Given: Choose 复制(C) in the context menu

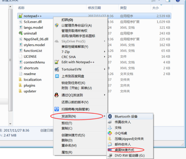Looking at the screenshot, I should [x=67, y=128].
